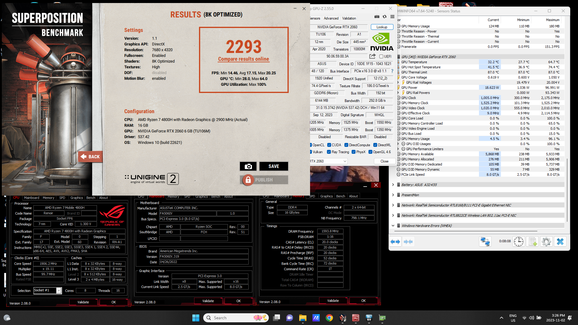Click the taskbar Search box
This screenshot has height=325, width=578.
click(x=236, y=318)
